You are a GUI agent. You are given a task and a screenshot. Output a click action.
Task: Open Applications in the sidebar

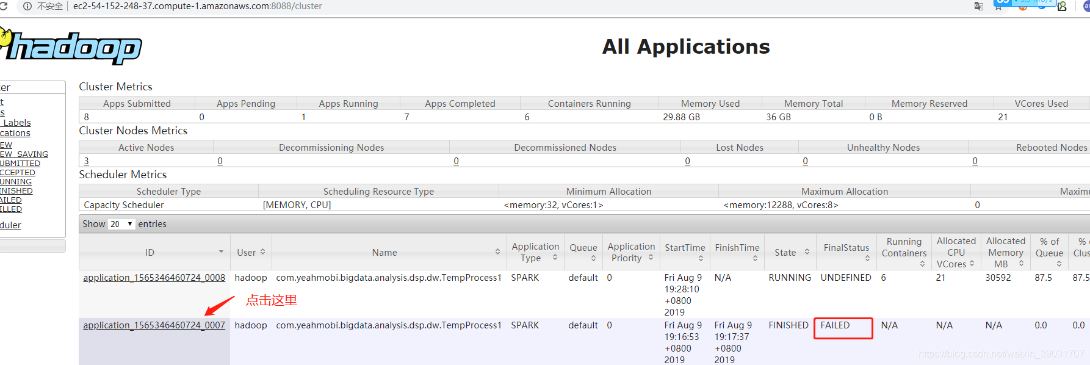pyautogui.click(x=15, y=133)
